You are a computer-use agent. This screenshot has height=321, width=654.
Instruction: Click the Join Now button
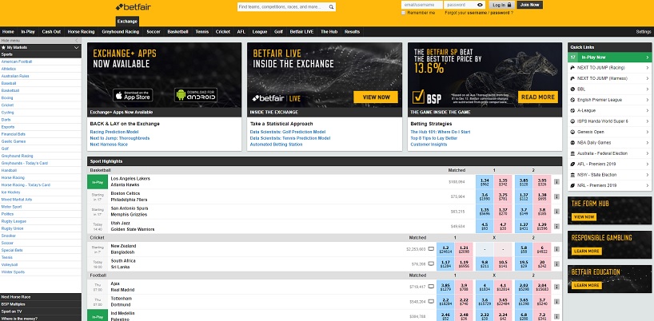(530, 5)
